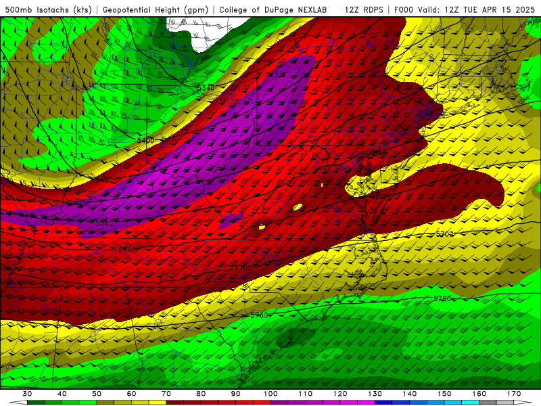This screenshot has width=541, height=406.
Task: Click the 160 value on the color scale
Action: (x=479, y=394)
